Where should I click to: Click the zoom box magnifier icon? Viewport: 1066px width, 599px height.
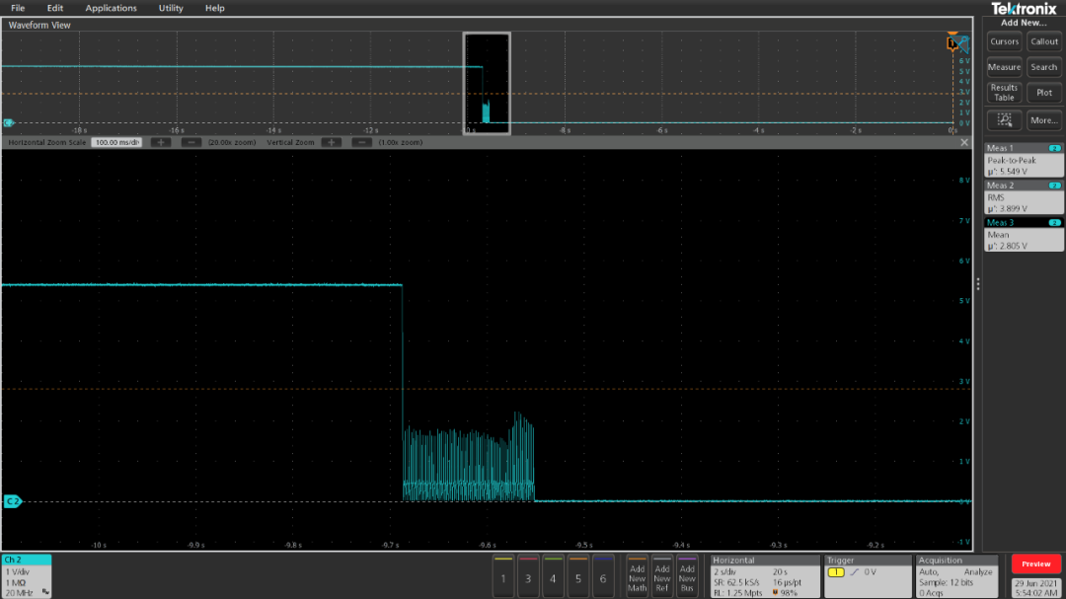[x=1004, y=120]
